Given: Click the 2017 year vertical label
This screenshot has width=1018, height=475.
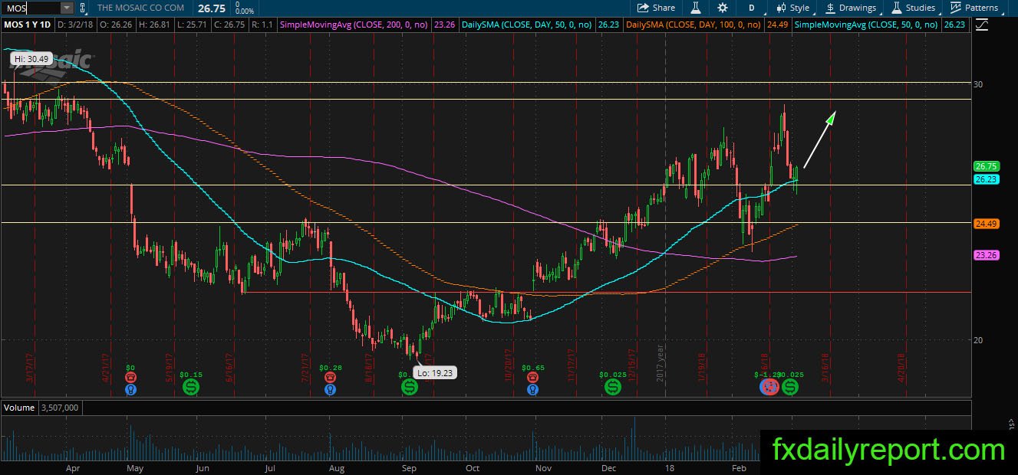Looking at the screenshot, I should click(660, 362).
